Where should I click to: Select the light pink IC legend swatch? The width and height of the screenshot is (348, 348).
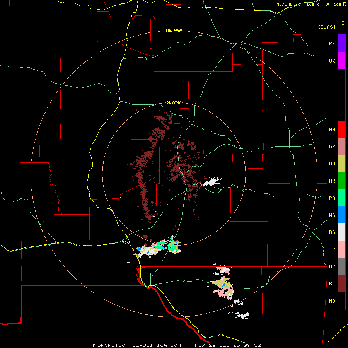341,249
